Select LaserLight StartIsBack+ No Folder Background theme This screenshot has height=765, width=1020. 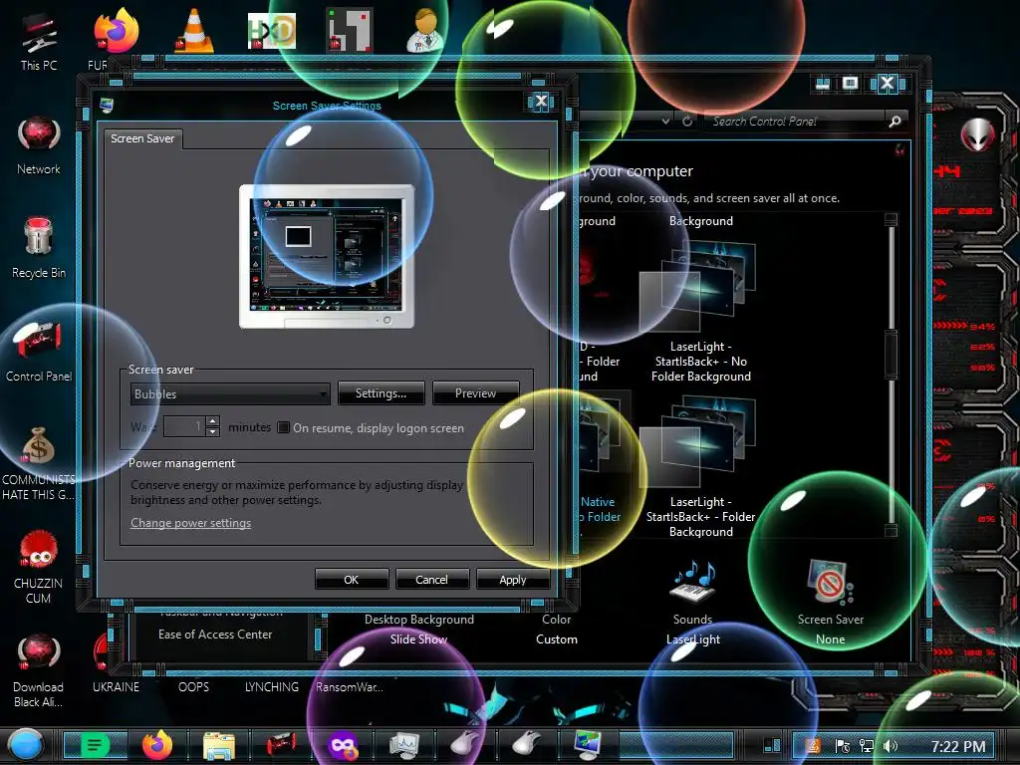700,311
